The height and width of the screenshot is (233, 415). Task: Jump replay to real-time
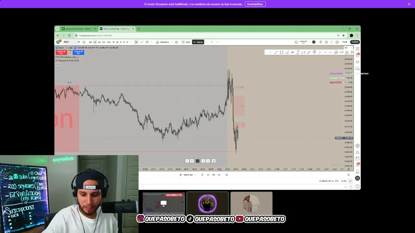(x=227, y=175)
